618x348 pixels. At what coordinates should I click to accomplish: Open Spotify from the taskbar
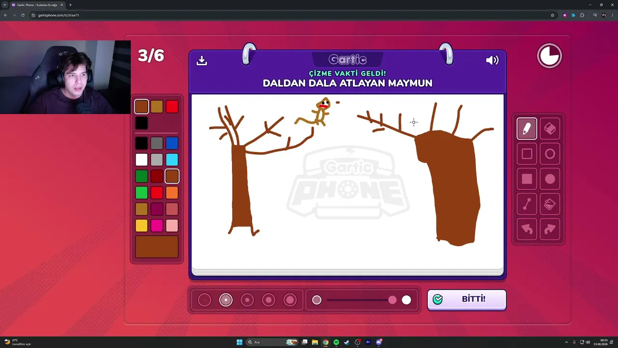click(x=336, y=342)
